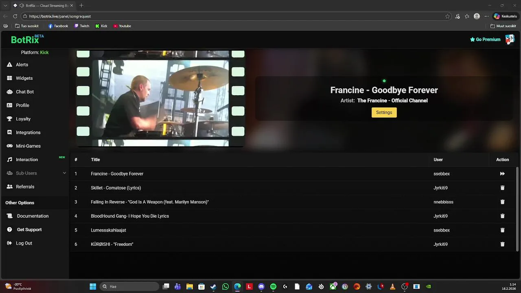Delete Falling In Reverse song from queue
This screenshot has width=521, height=293.
tap(502, 202)
